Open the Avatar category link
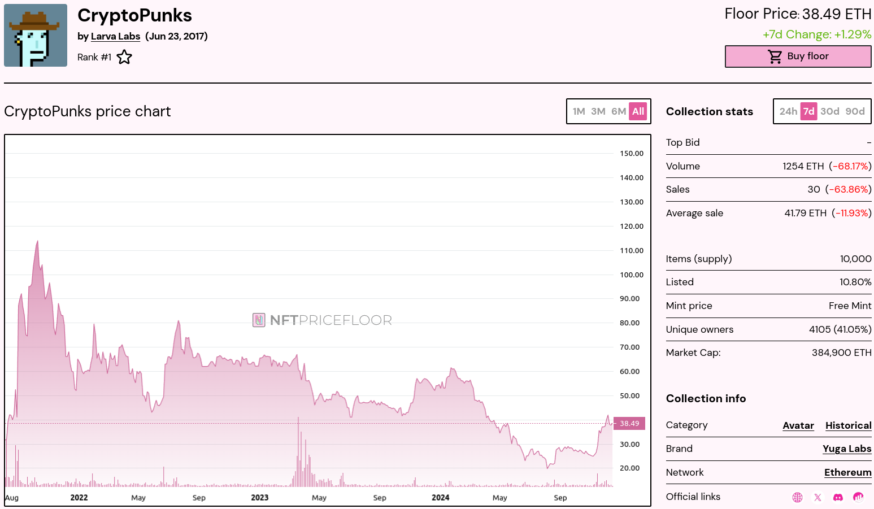This screenshot has width=874, height=509. coord(798,425)
